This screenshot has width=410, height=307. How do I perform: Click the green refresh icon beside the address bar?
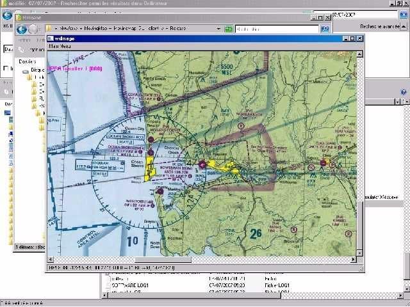[x=227, y=29]
